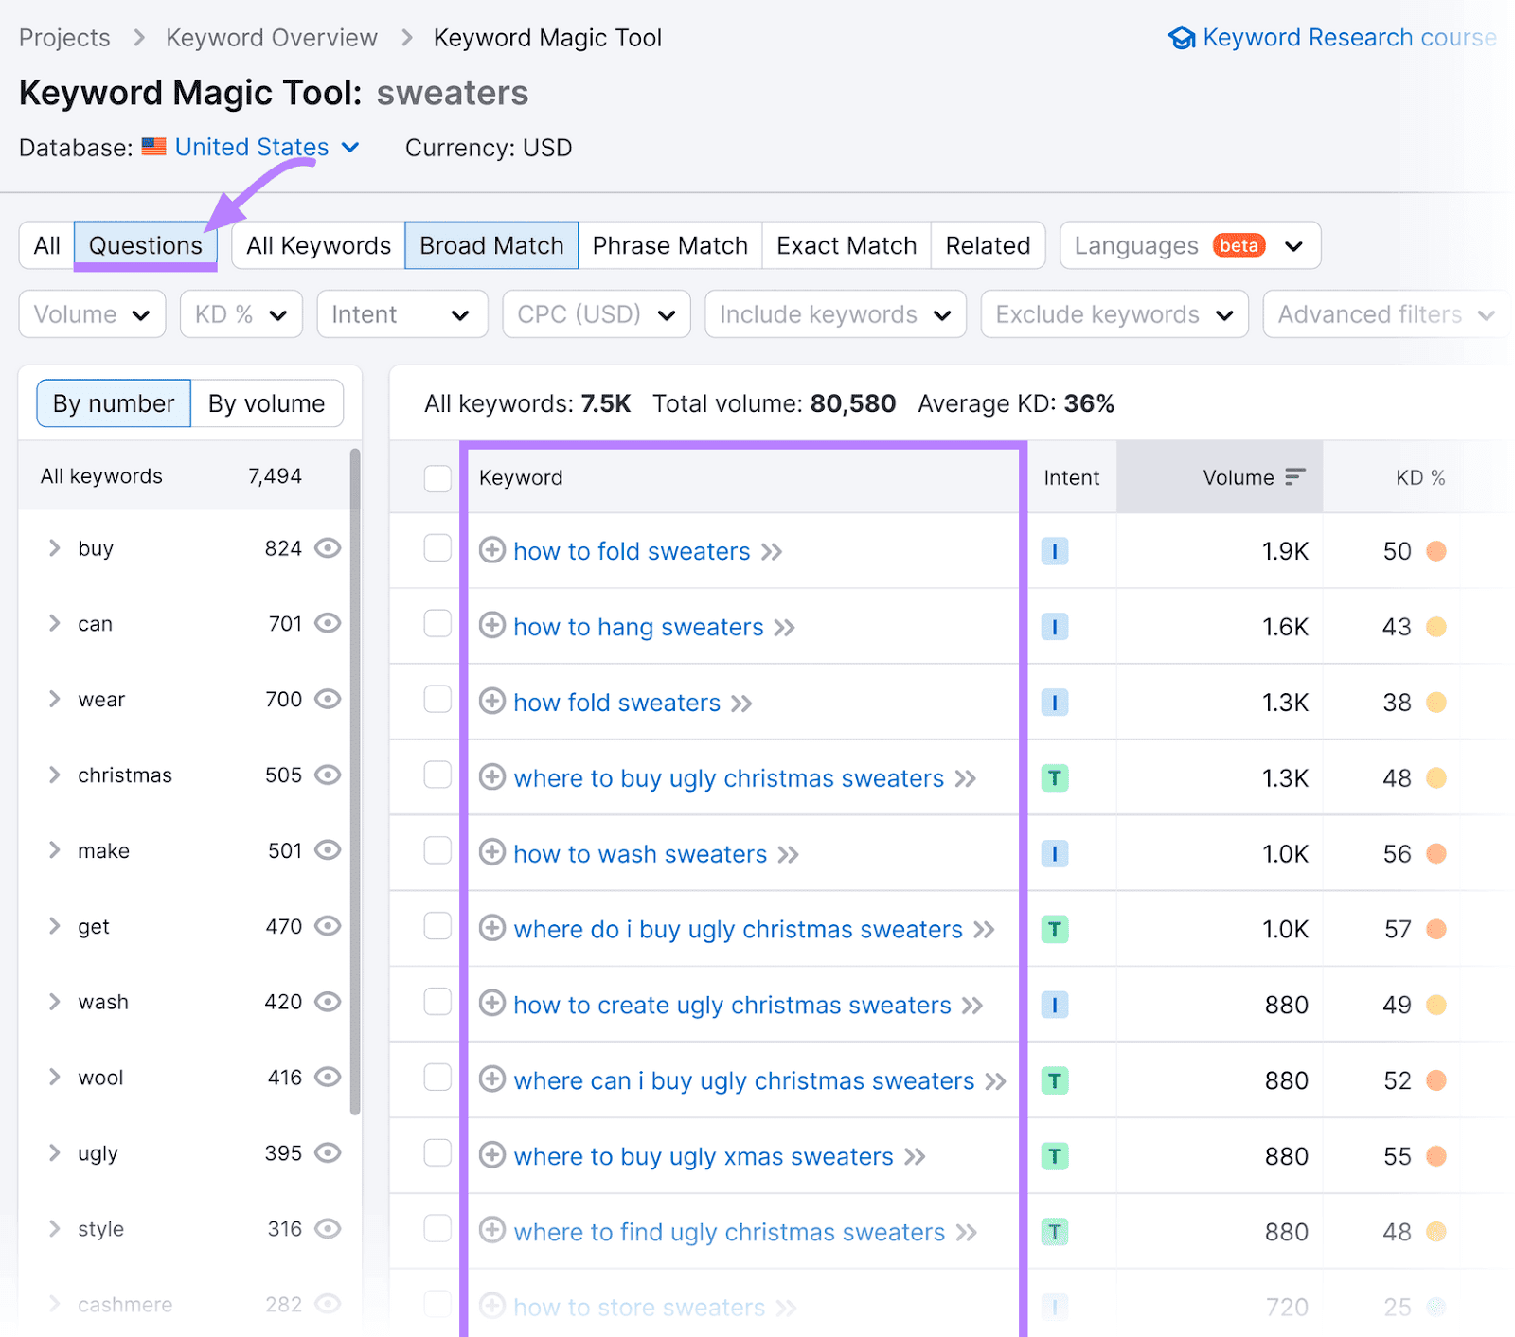The height and width of the screenshot is (1337, 1515).
Task: Click the Intent badge on "where to buy ugly christmas sweaters"
Action: pos(1055,777)
